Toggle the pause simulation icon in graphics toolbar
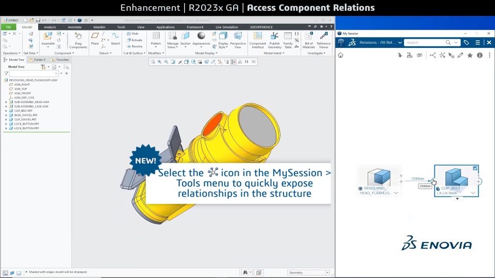 point(246,62)
